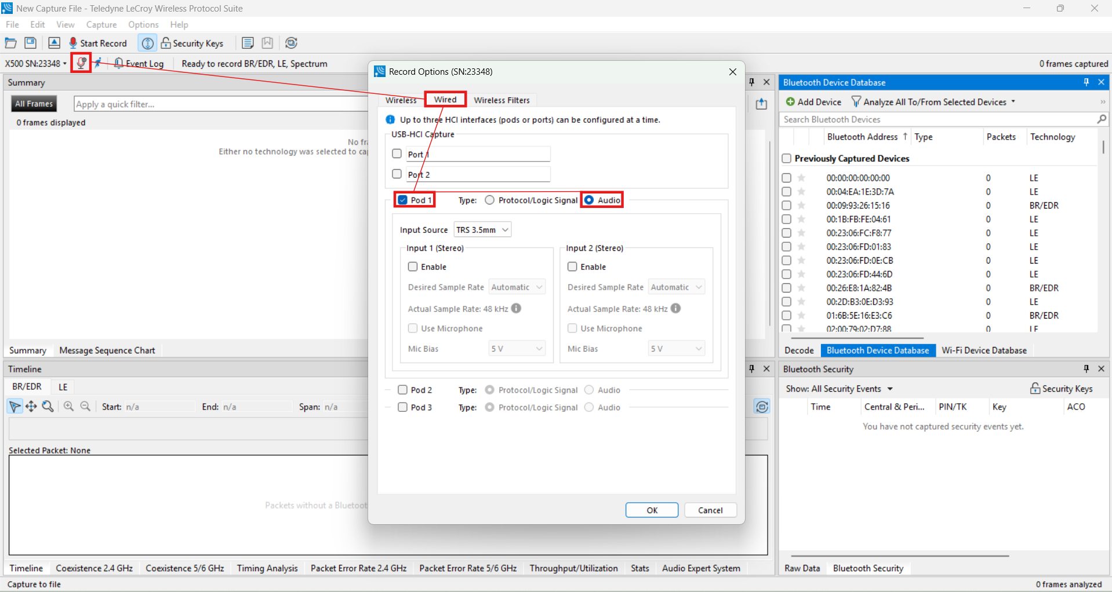Click the search magnifier in Bluetooth Device Database
Viewport: 1112px width, 592px height.
(1102, 119)
